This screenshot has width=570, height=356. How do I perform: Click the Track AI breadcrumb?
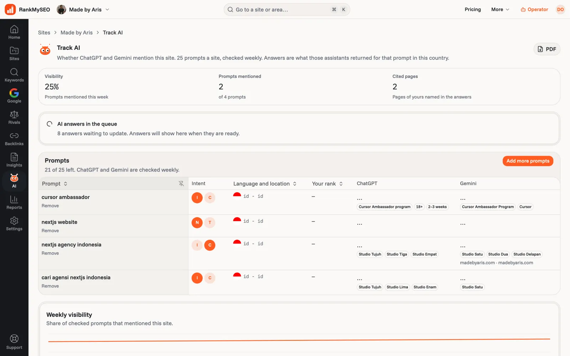pos(113,33)
